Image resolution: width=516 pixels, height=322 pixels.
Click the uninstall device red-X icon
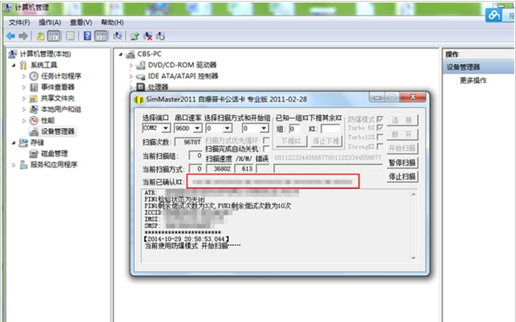click(148, 36)
